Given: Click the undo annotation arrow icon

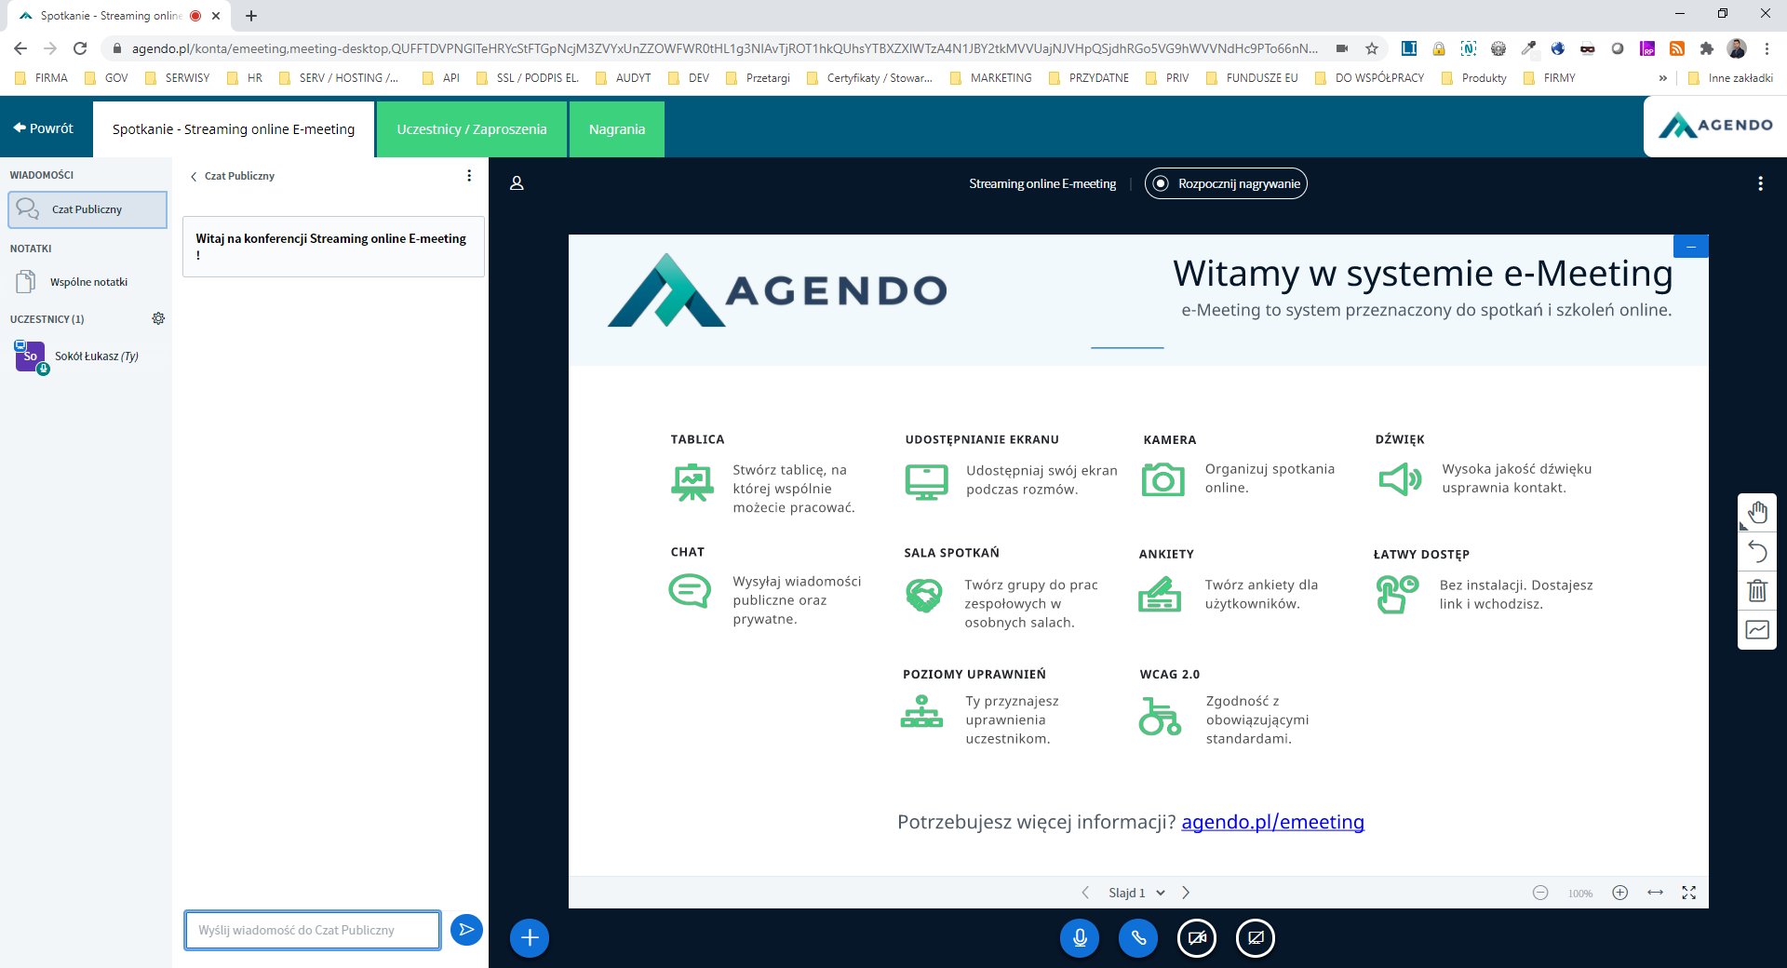Looking at the screenshot, I should tap(1756, 552).
